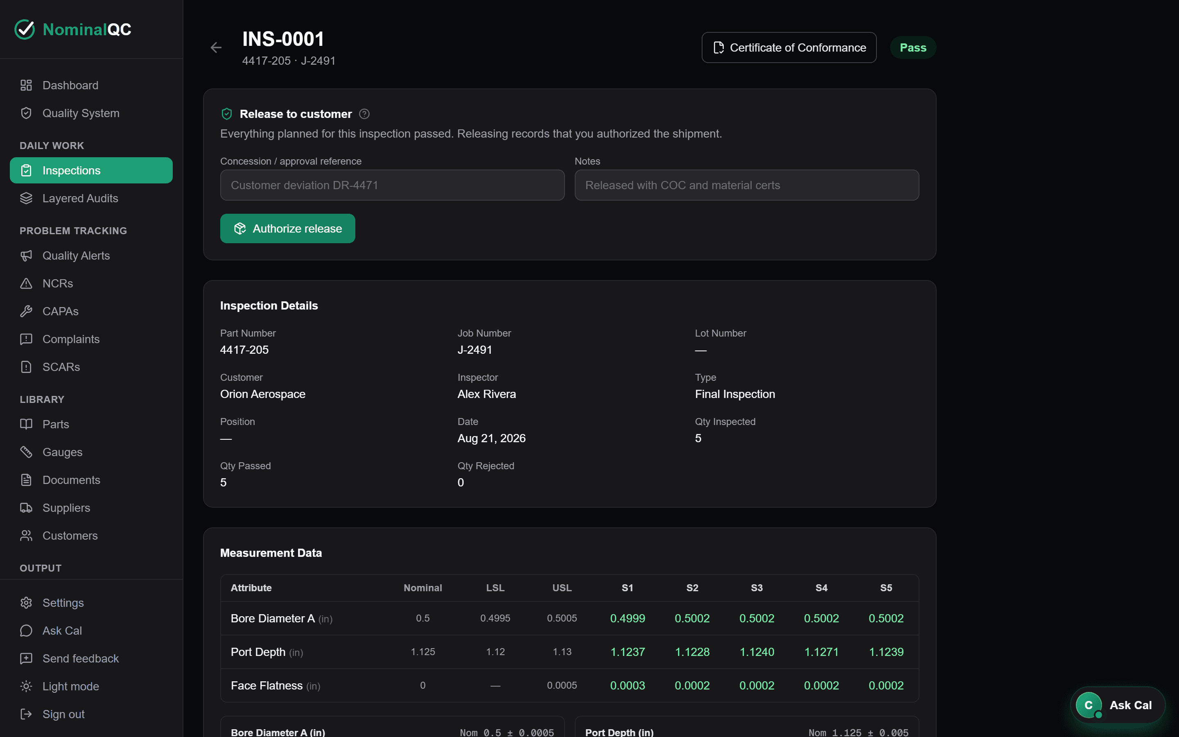Open the floating Ask Cal chat button
Image resolution: width=1179 pixels, height=737 pixels.
[1117, 705]
